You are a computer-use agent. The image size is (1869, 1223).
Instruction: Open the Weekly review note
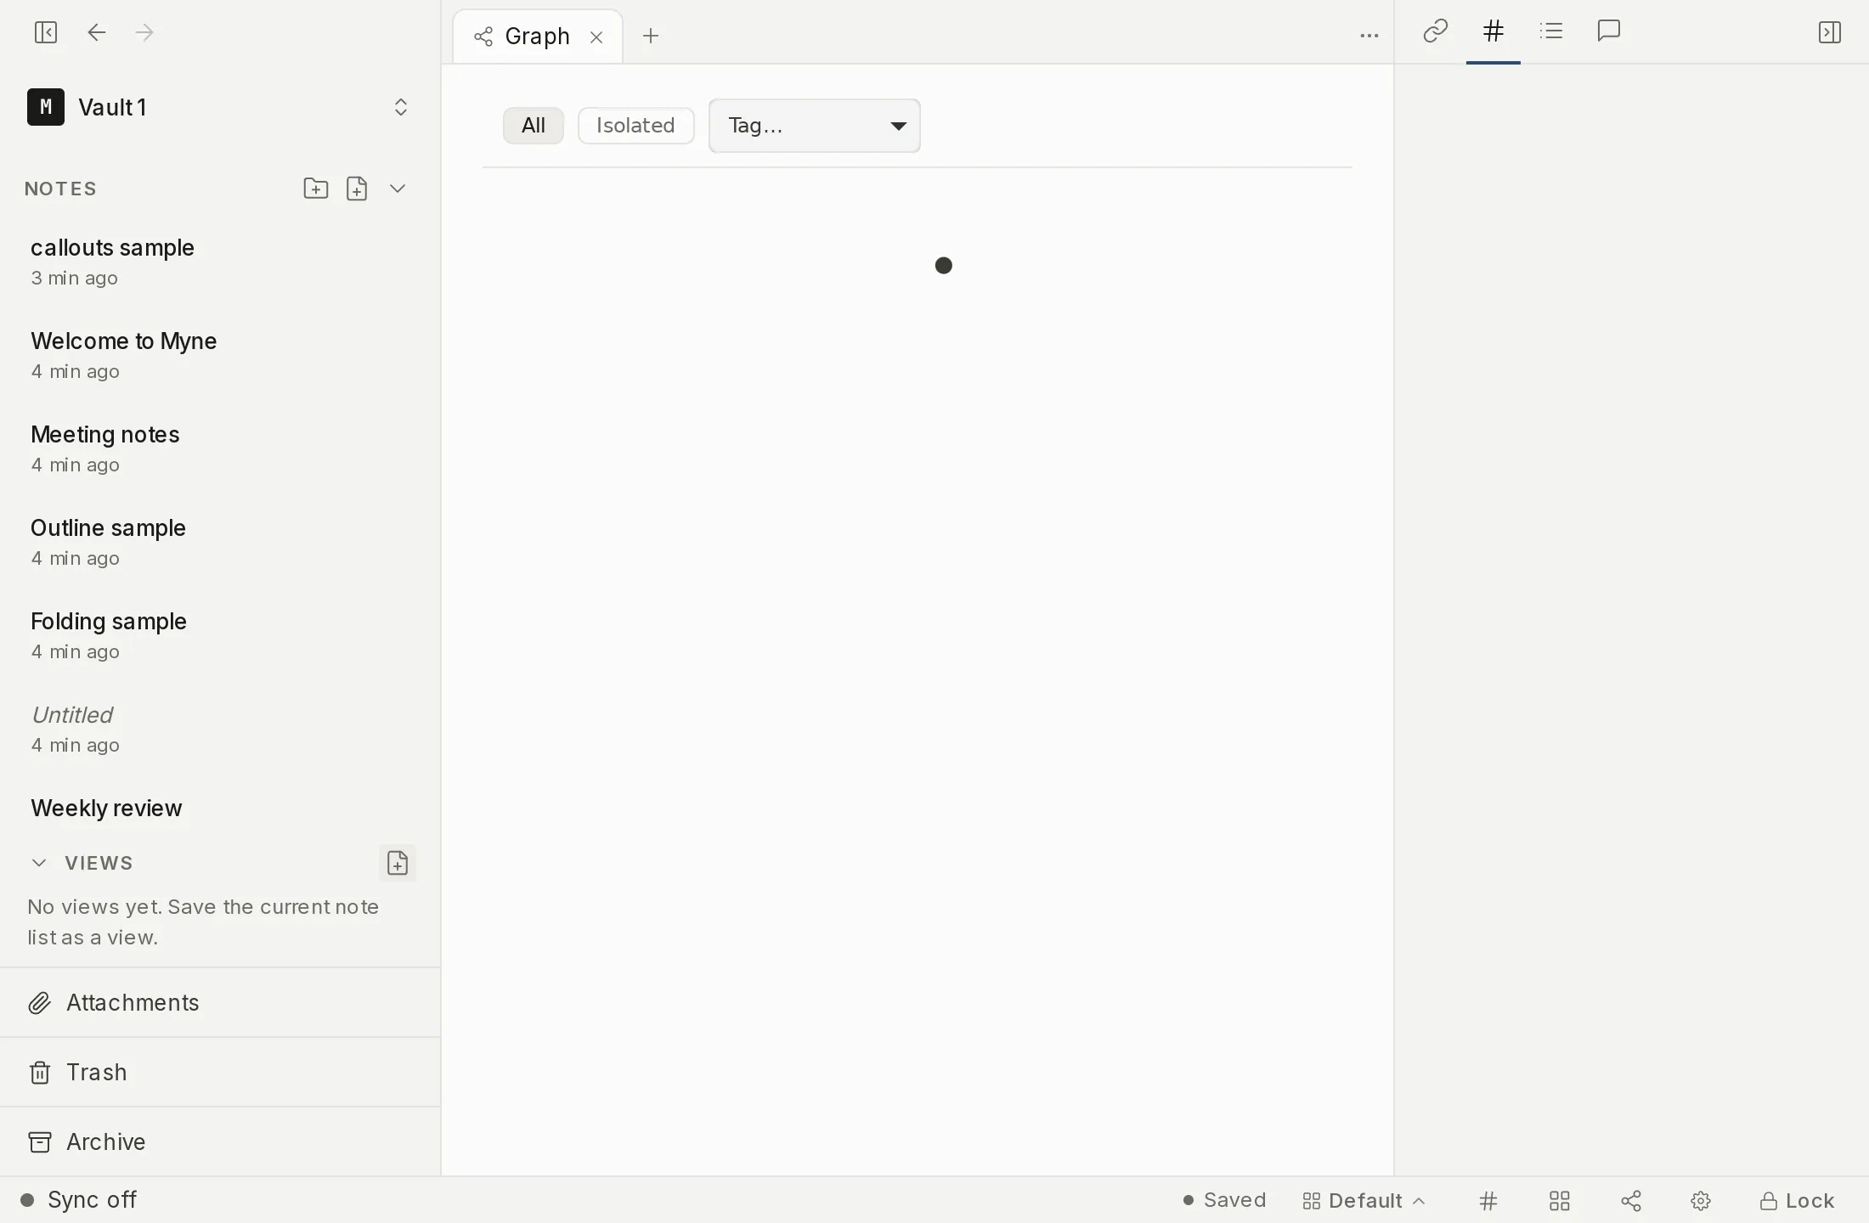(x=219, y=809)
